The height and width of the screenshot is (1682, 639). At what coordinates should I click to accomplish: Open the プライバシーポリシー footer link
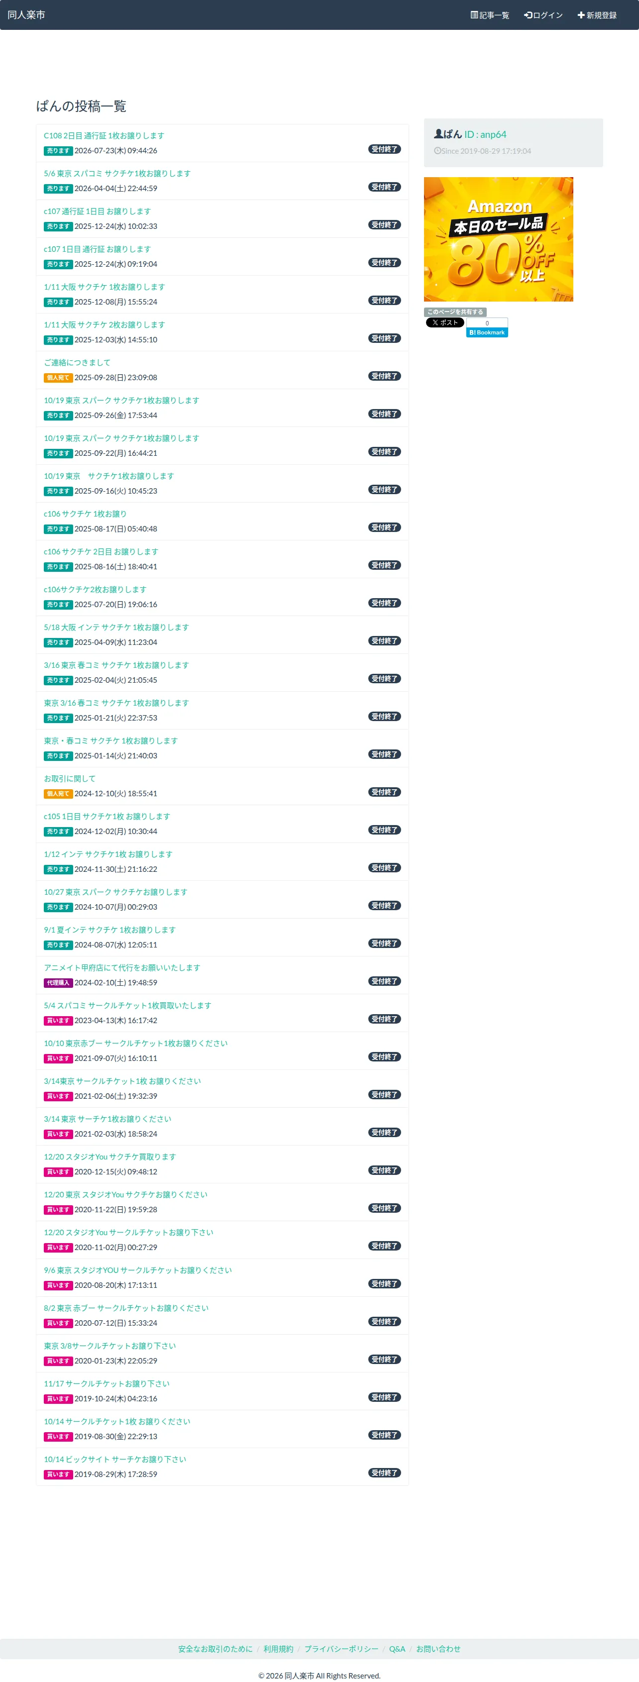click(341, 1649)
